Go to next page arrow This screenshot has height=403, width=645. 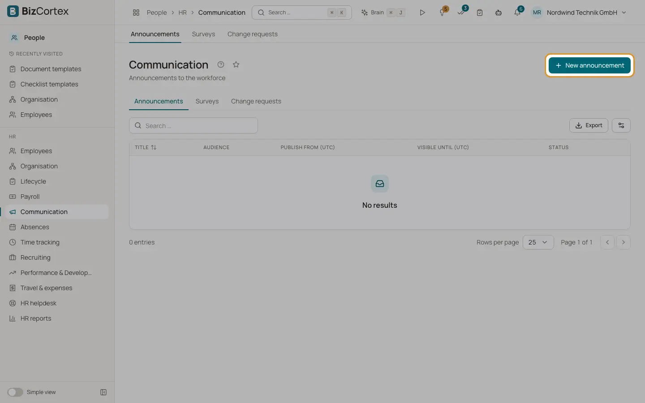(x=623, y=242)
